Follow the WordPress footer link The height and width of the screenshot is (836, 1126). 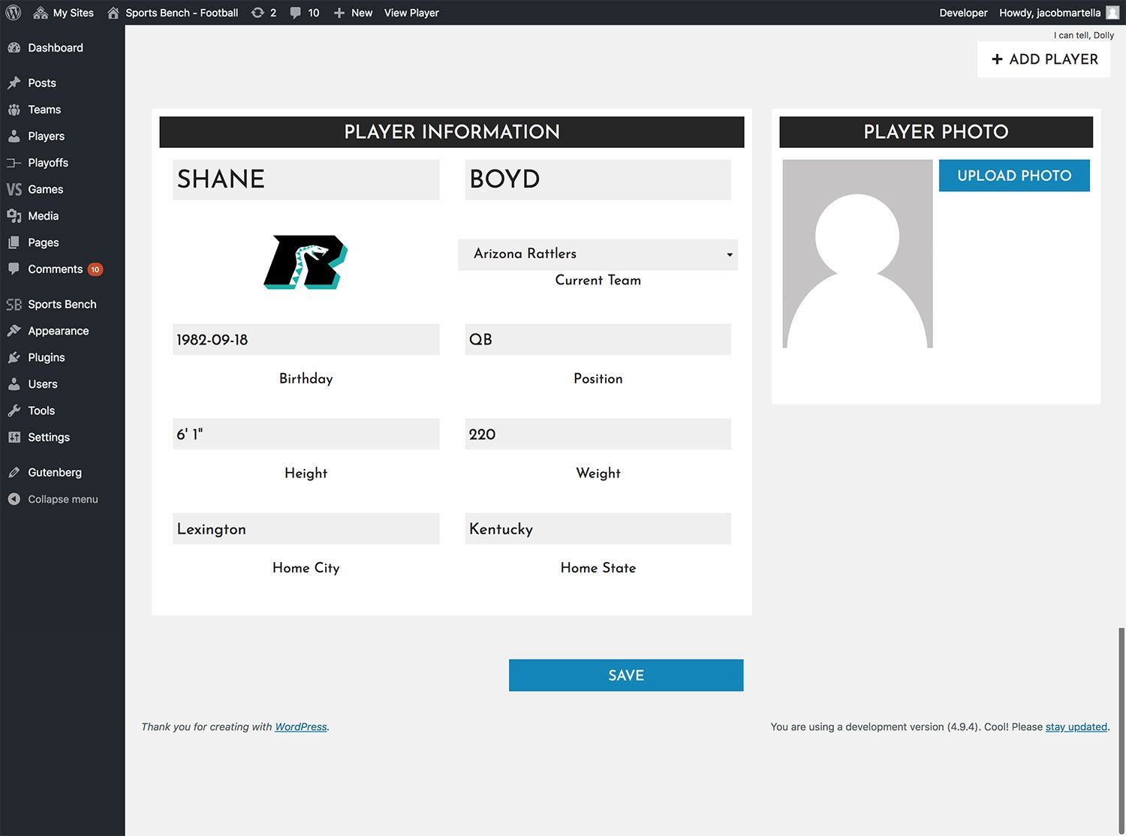[301, 727]
